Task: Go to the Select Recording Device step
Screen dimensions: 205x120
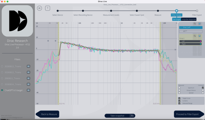Action: coord(83,11)
